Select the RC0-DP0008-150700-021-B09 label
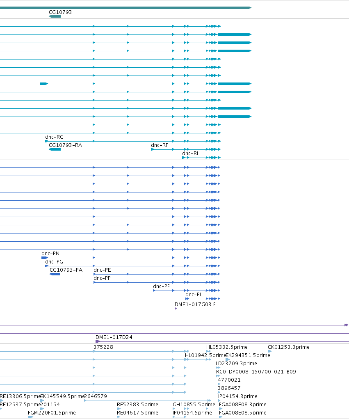This screenshot has height=419, width=349. tap(256, 372)
